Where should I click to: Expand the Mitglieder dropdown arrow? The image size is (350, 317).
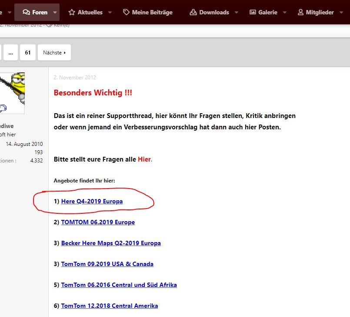point(341,12)
